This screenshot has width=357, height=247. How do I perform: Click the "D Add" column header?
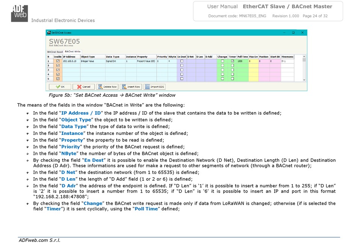[x=211, y=57]
